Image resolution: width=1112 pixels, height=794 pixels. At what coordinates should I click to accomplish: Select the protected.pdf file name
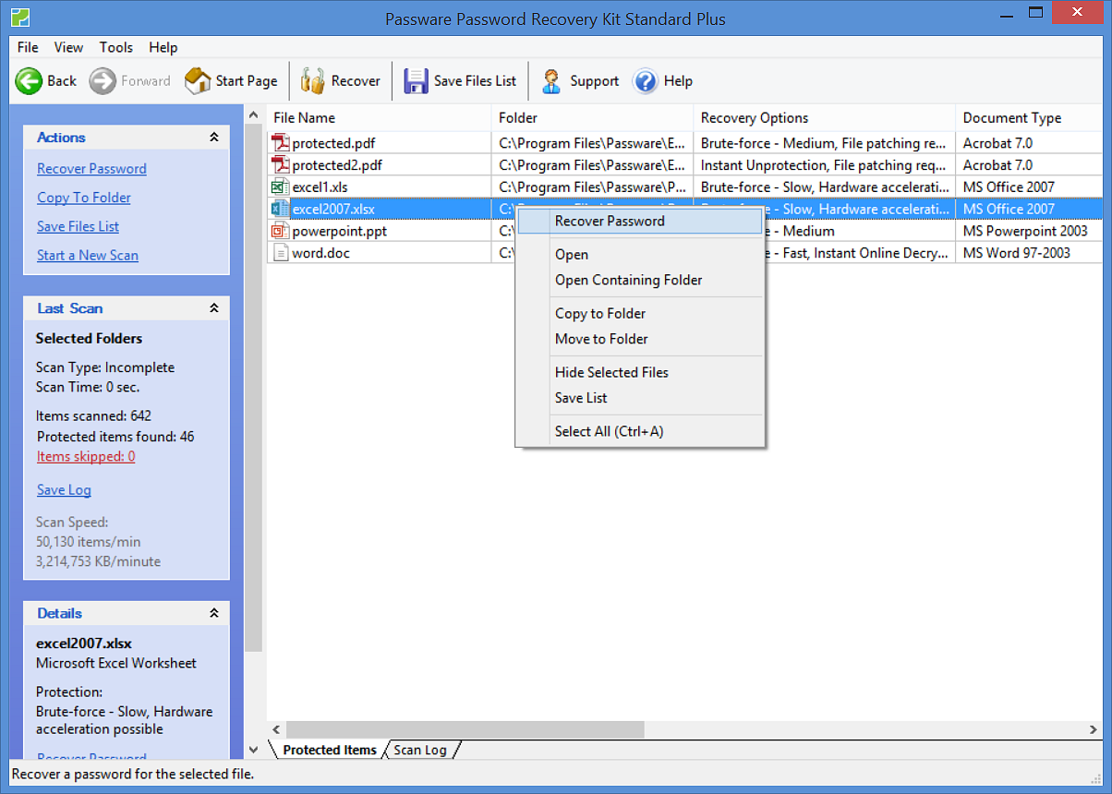(333, 143)
